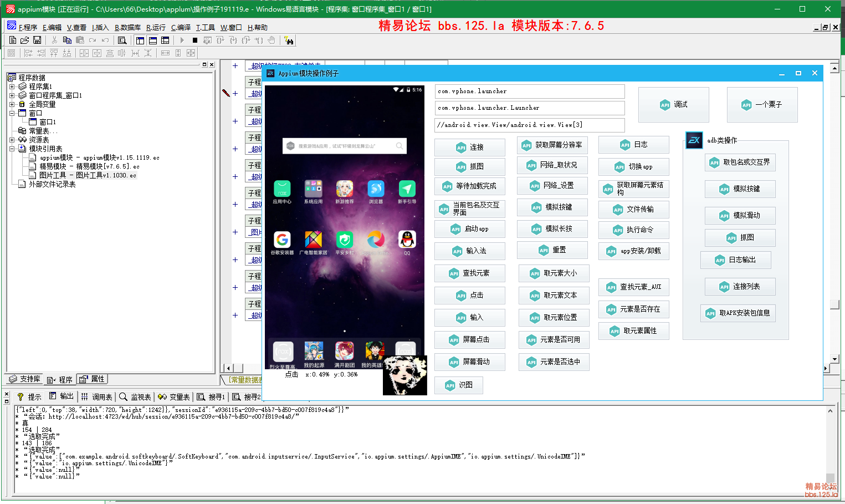Click the xpath //android.view.View input field
845x504 pixels.
tap(530, 125)
